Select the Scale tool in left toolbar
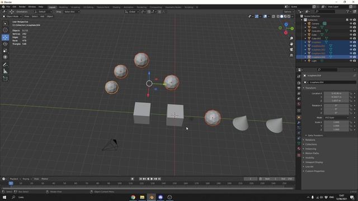The height and width of the screenshot is (201, 358). 5,51
